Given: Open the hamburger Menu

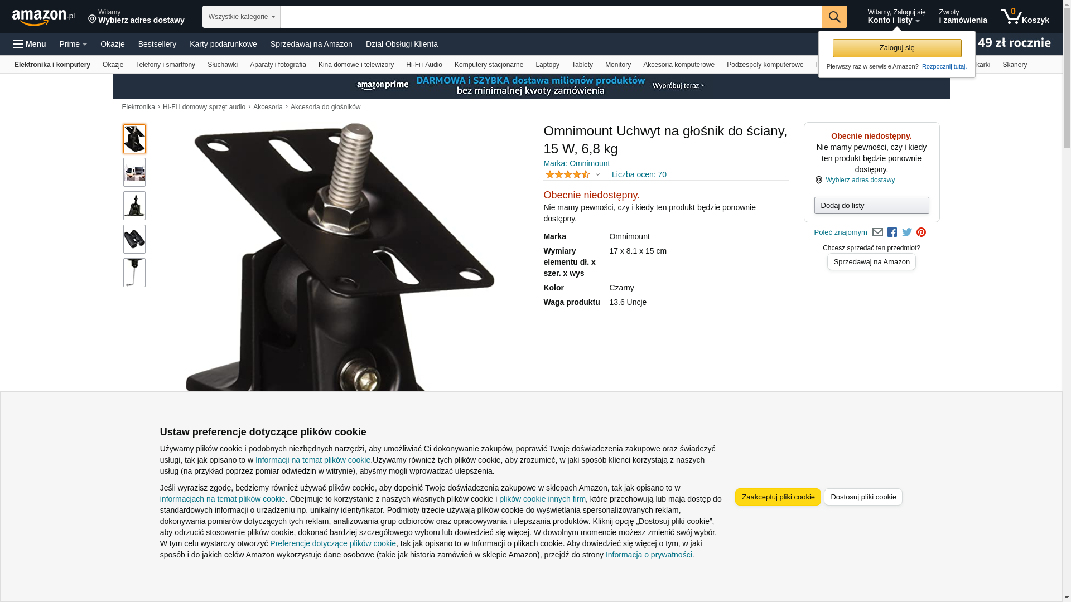Looking at the screenshot, I should coord(30,44).
